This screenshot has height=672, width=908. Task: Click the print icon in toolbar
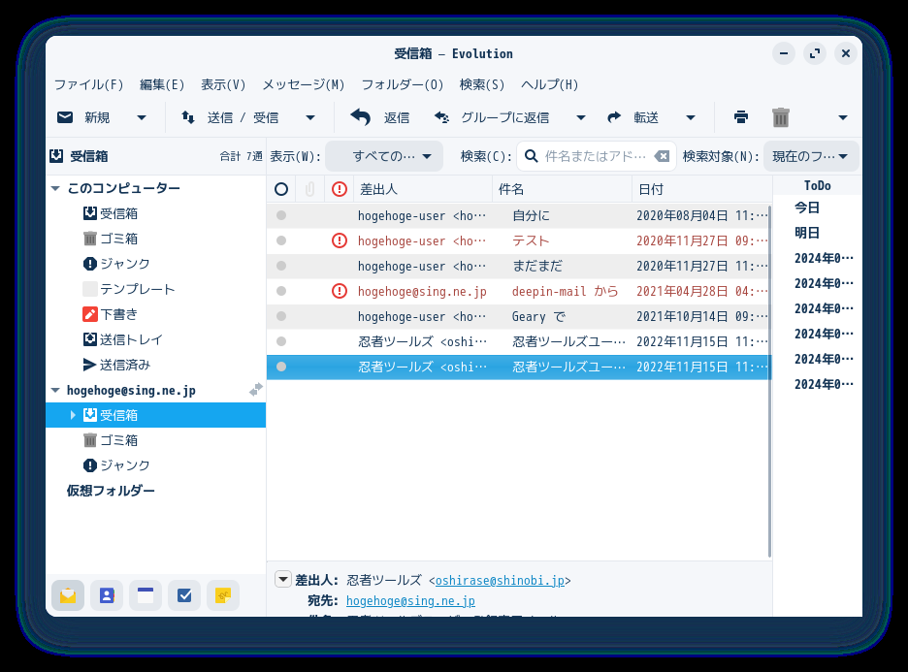[x=741, y=117]
